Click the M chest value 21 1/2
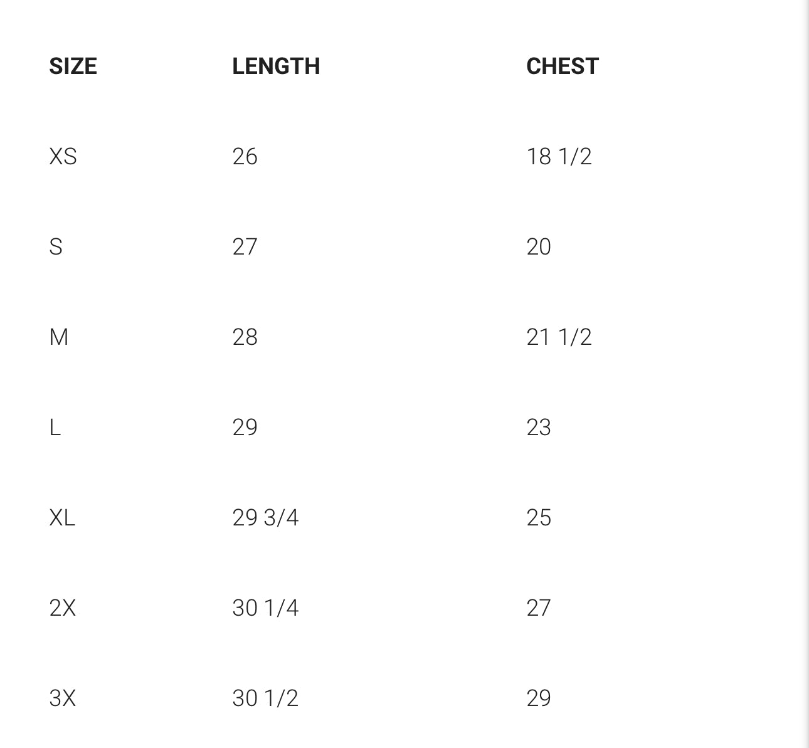This screenshot has height=748, width=809. tap(559, 337)
